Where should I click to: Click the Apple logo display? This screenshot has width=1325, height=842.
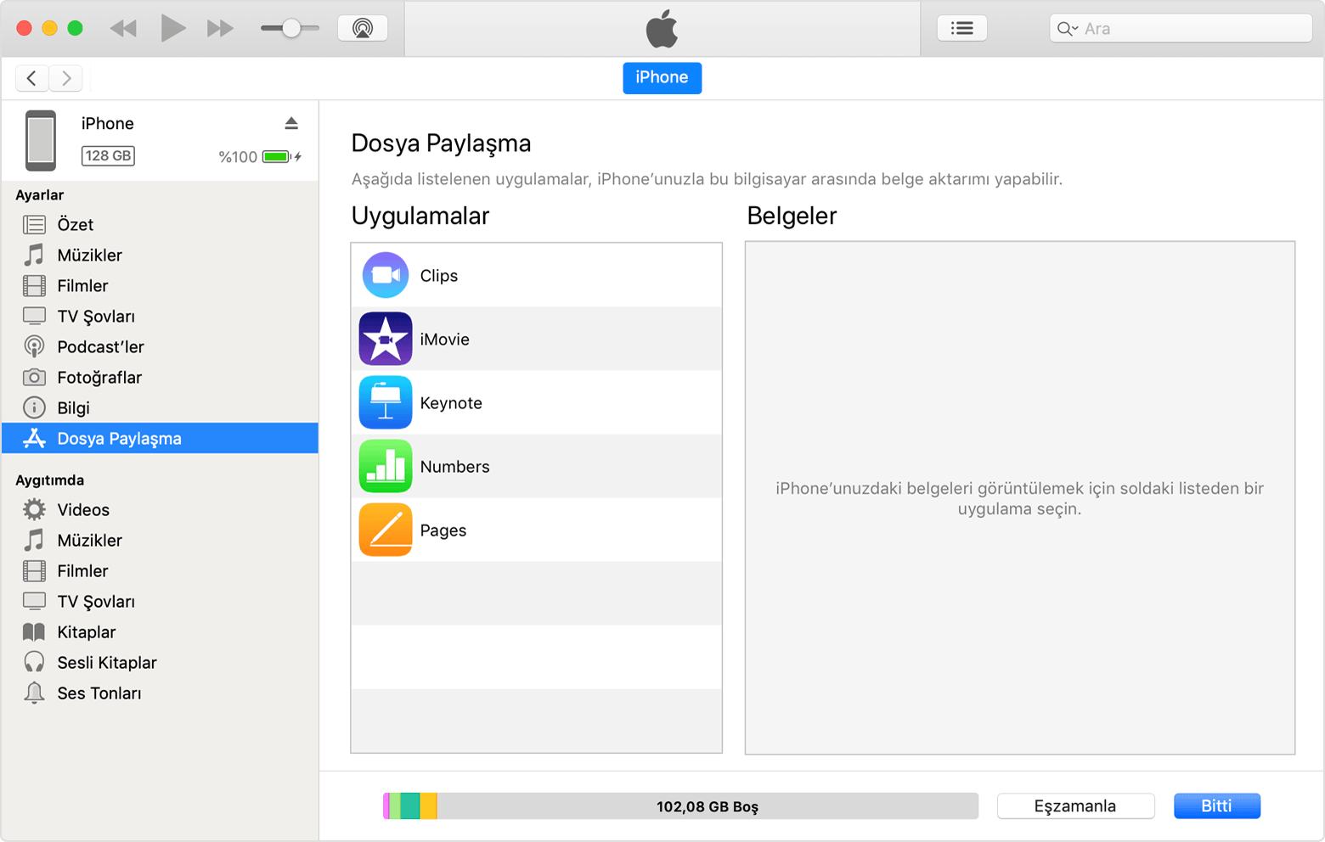pos(662,29)
